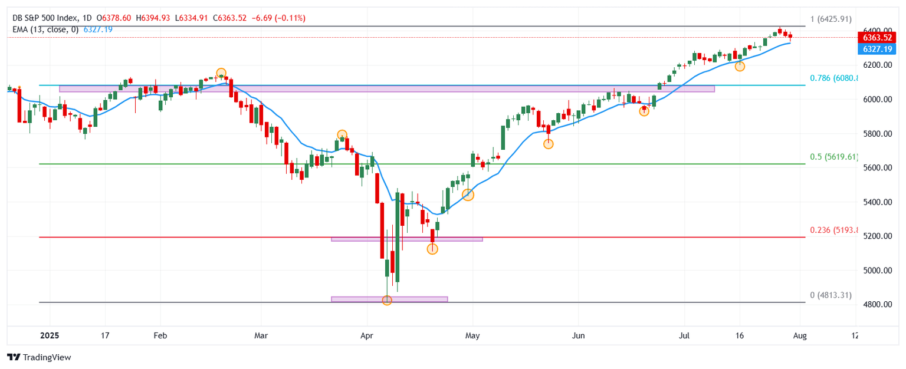Select the 0.5 (5619.61) Fibonacci label
The width and height of the screenshot is (906, 369).
pyautogui.click(x=833, y=157)
